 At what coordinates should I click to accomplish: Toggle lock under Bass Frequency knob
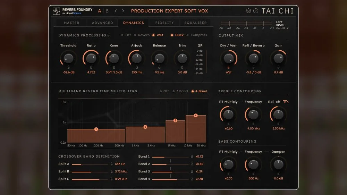coord(253,173)
